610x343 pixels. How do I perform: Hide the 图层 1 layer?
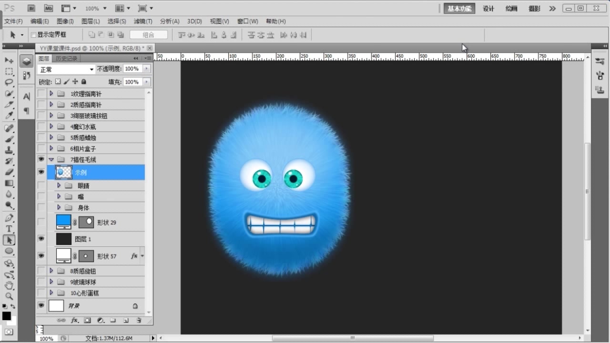point(41,239)
